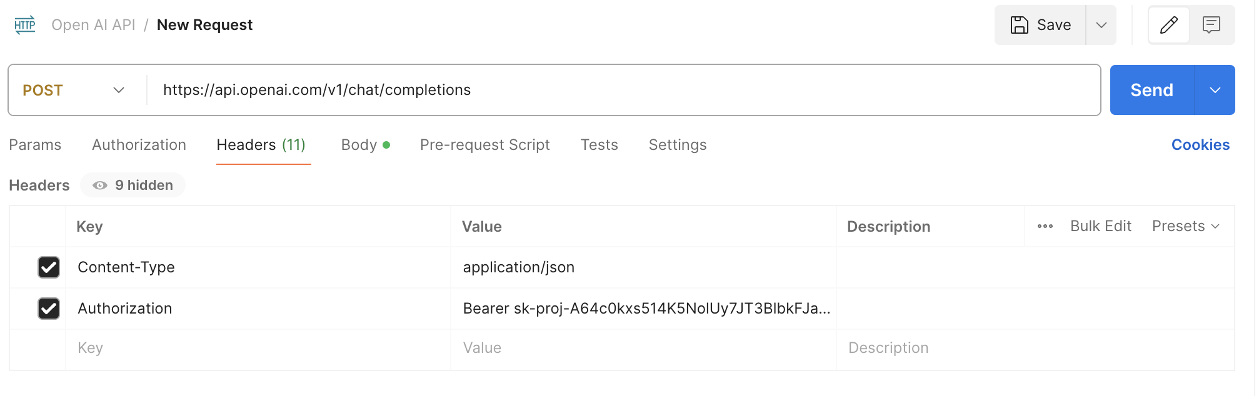The height and width of the screenshot is (396, 1259).
Task: Open the Cookies link
Action: [1200, 145]
